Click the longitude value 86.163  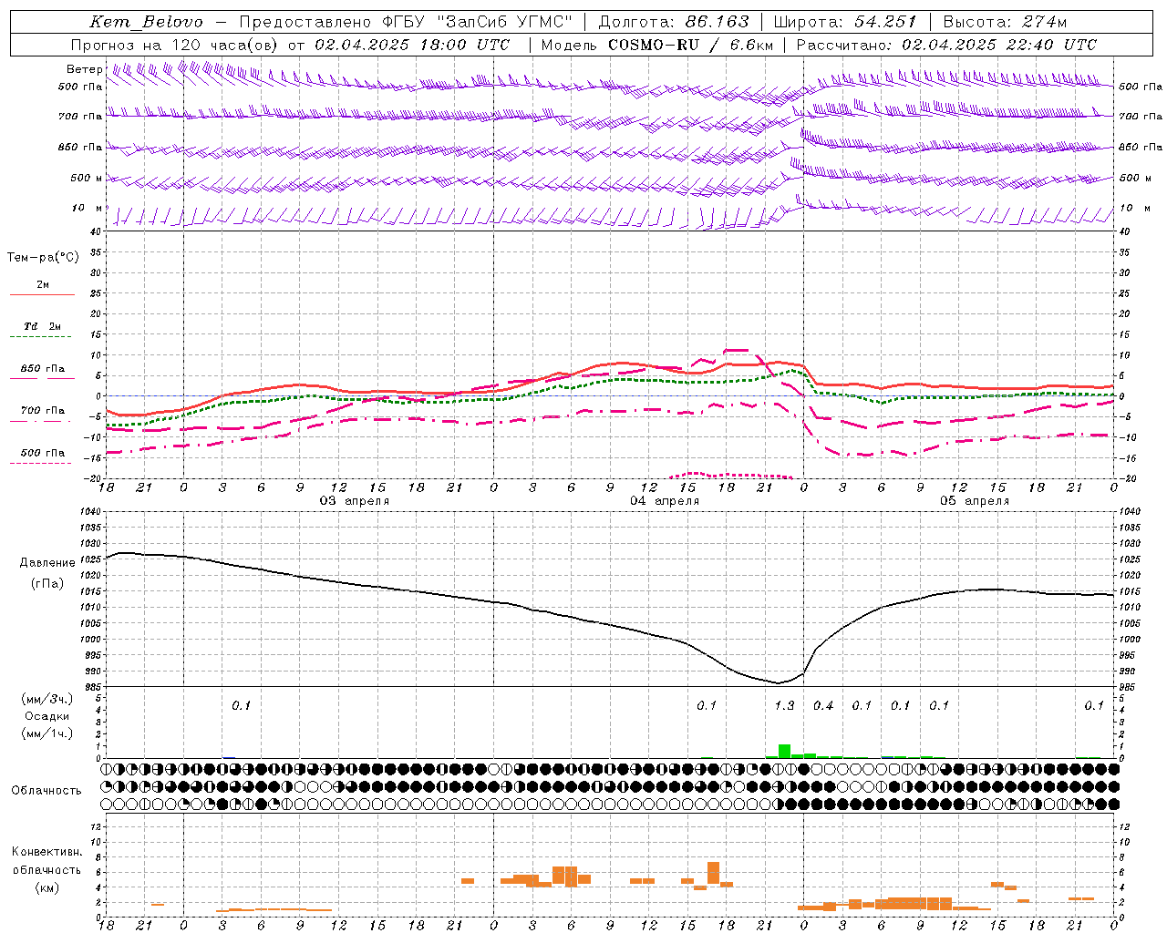(x=717, y=22)
